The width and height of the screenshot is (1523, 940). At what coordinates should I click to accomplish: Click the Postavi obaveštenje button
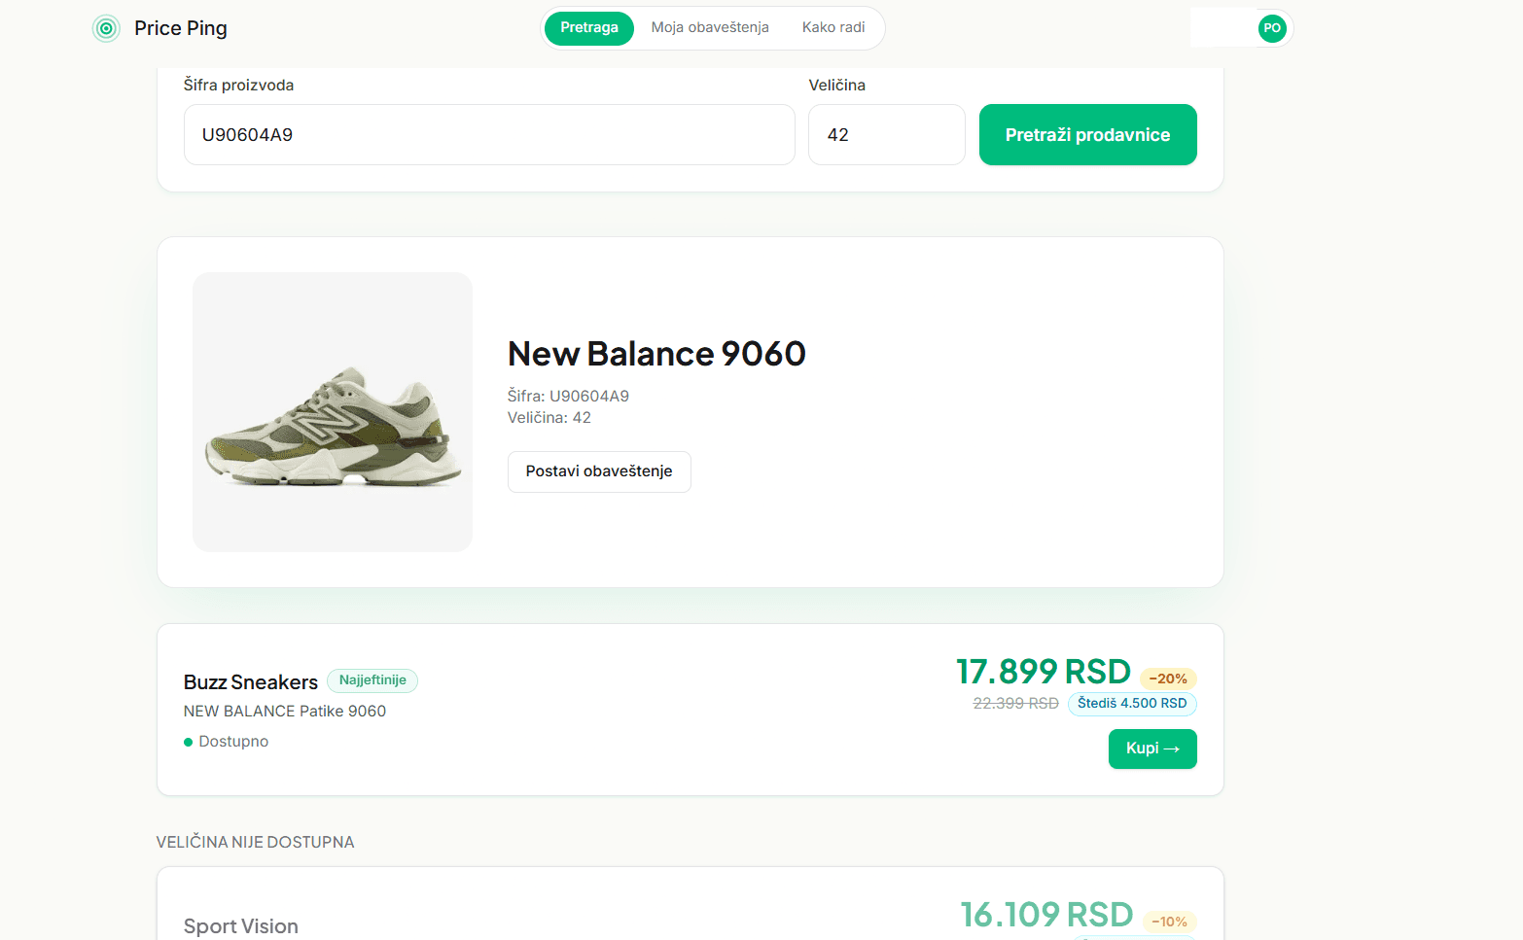[x=599, y=471]
